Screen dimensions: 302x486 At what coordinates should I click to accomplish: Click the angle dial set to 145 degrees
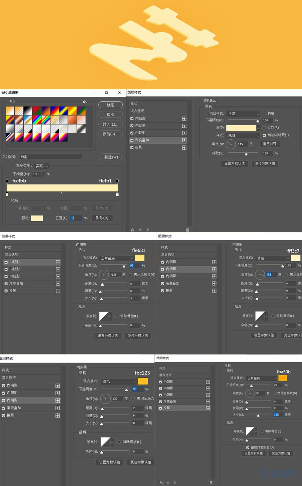point(231,144)
